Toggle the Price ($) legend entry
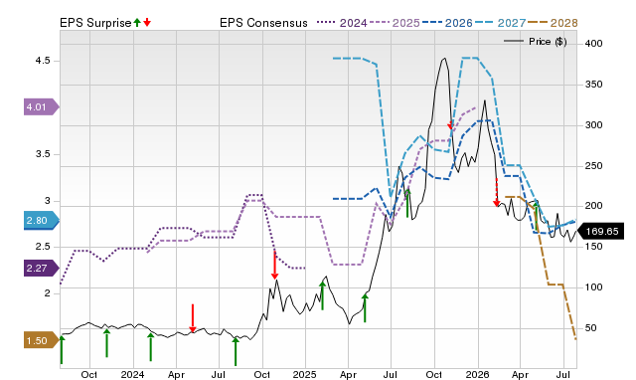The width and height of the screenshot is (636, 380). click(535, 42)
